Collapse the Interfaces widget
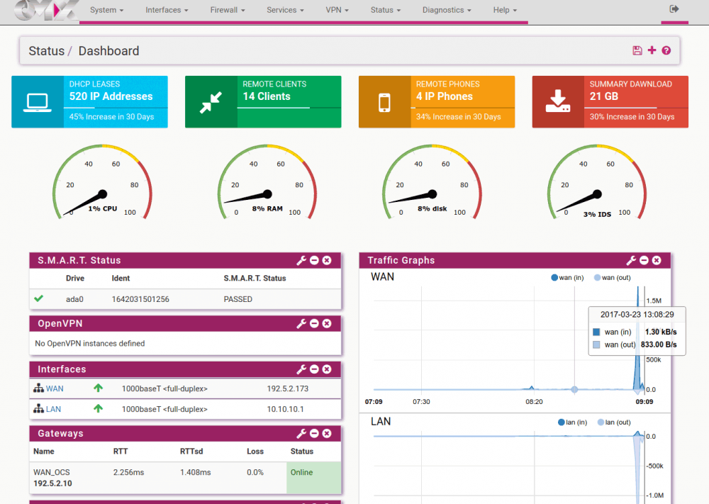Image resolution: width=709 pixels, height=504 pixels. click(314, 369)
